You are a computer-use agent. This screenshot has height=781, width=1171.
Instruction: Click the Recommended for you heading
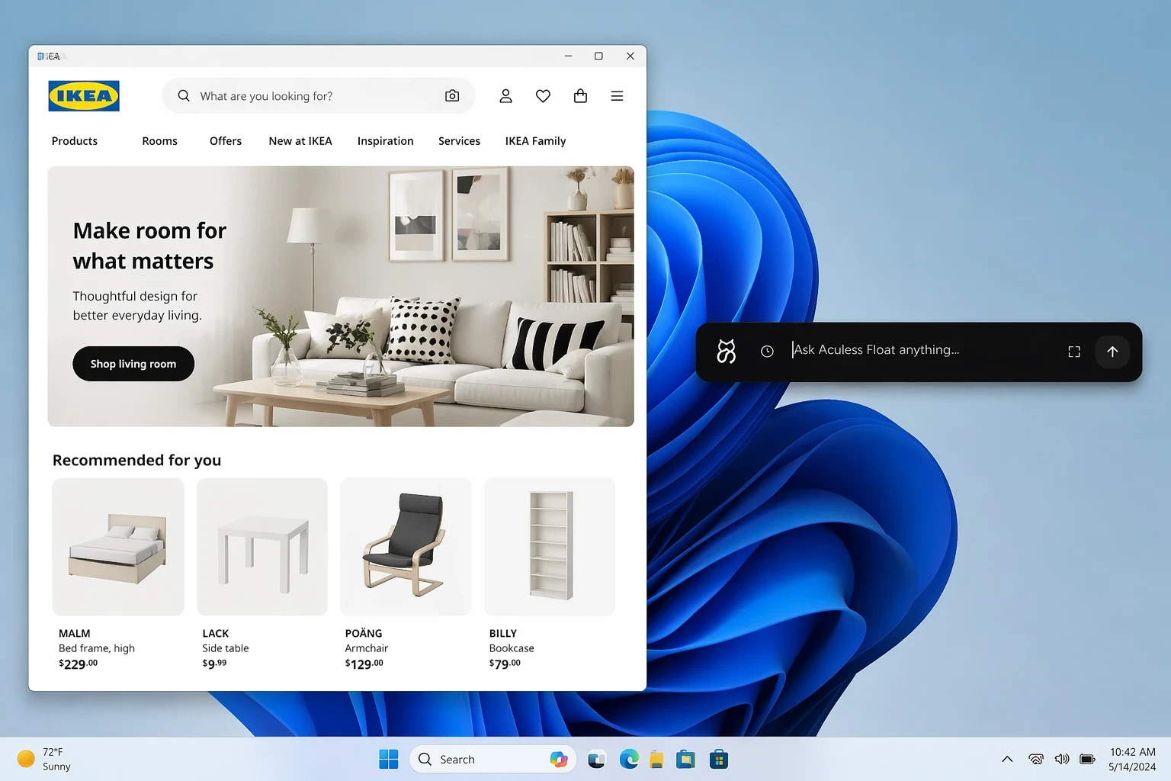[x=137, y=460]
